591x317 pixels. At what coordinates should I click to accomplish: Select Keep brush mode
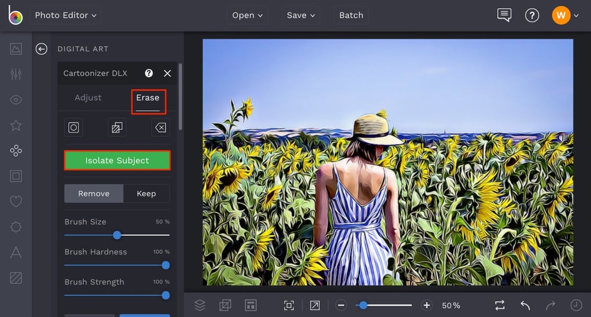click(146, 193)
